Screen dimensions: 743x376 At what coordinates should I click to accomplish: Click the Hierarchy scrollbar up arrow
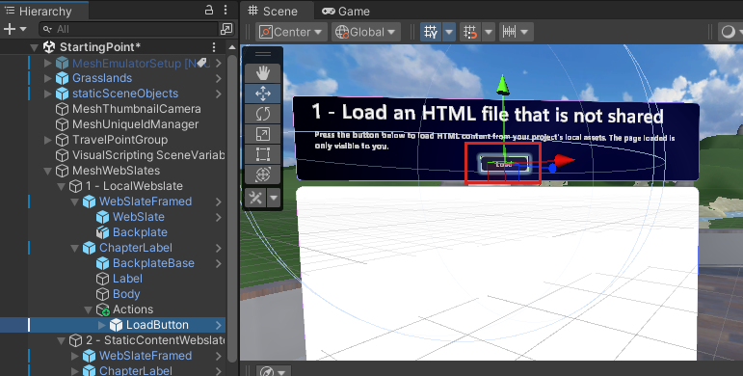click(231, 47)
